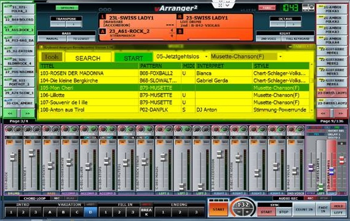Sort the song list by the STYLE column
The image size is (350, 221).
(281, 66)
